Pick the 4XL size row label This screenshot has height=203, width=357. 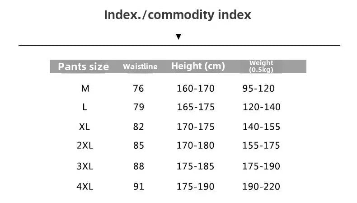click(x=85, y=186)
